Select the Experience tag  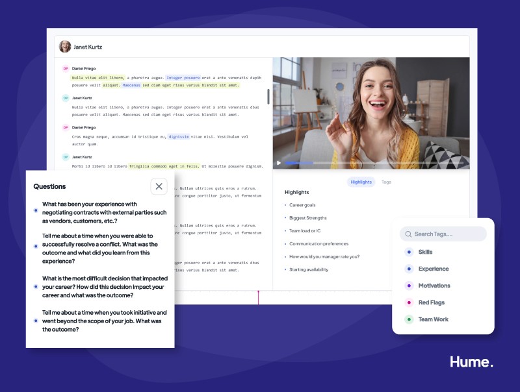pos(427,269)
